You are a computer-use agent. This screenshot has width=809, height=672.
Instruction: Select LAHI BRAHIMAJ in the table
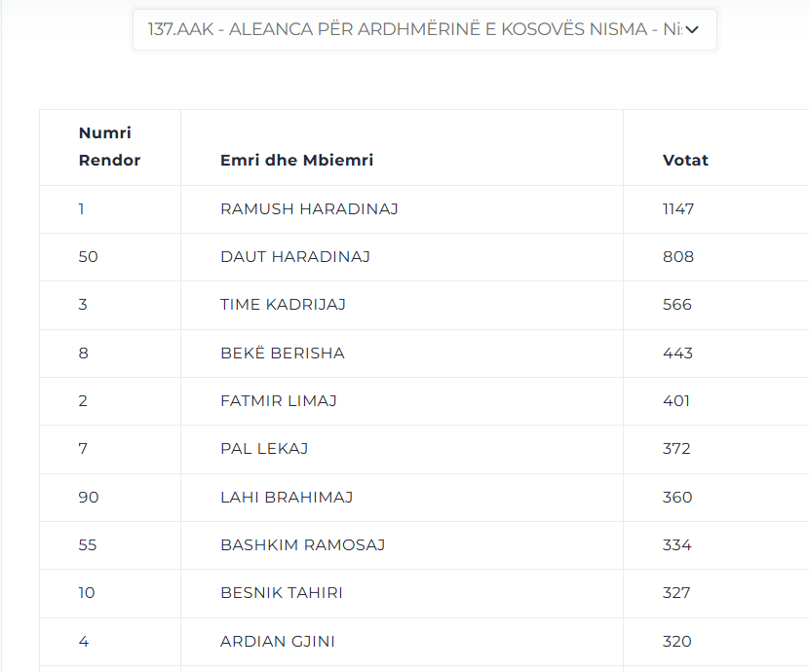click(x=287, y=498)
